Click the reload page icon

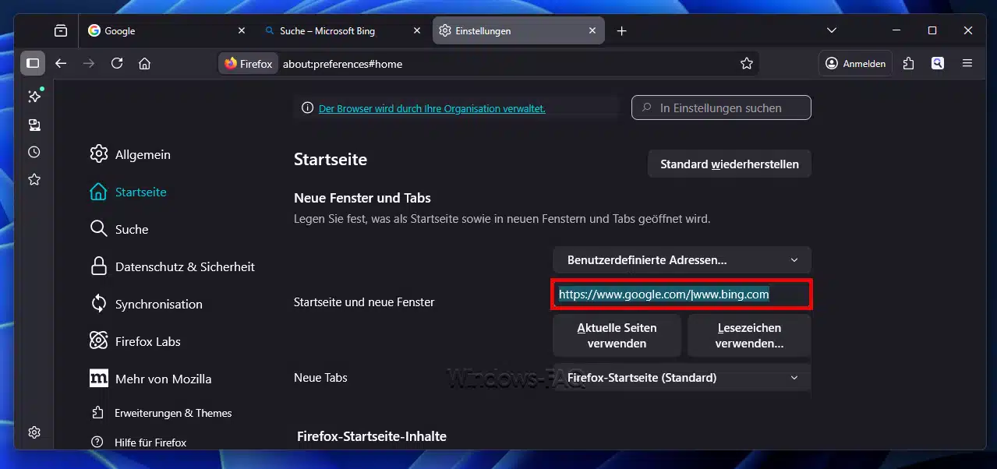pyautogui.click(x=117, y=63)
